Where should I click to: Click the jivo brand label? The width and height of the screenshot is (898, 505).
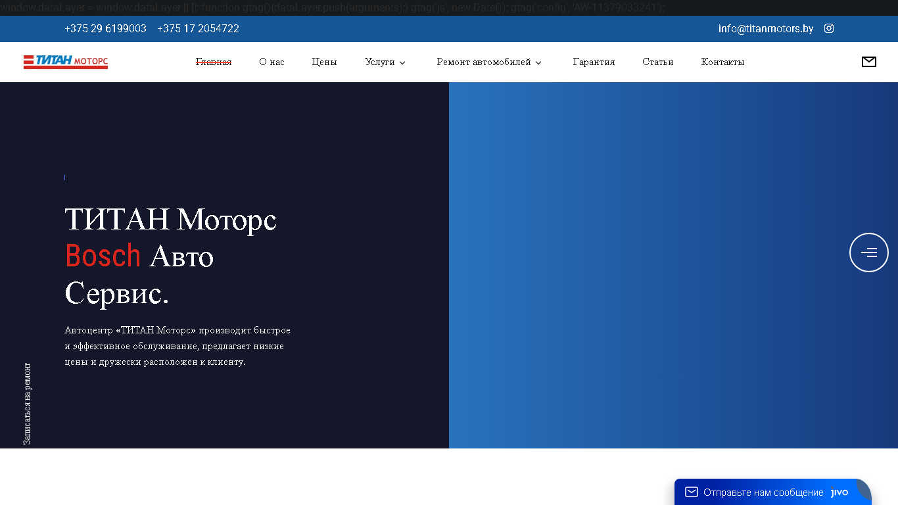[839, 493]
